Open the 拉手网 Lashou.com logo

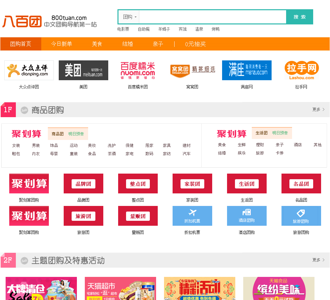[x=301, y=70]
